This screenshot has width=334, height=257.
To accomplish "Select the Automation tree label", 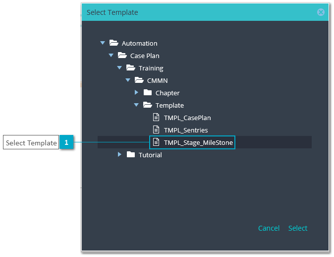I will click(140, 43).
